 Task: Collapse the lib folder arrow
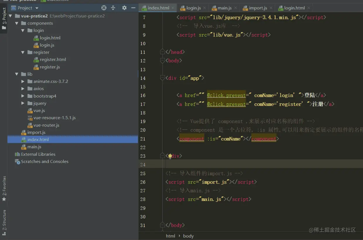[17, 74]
